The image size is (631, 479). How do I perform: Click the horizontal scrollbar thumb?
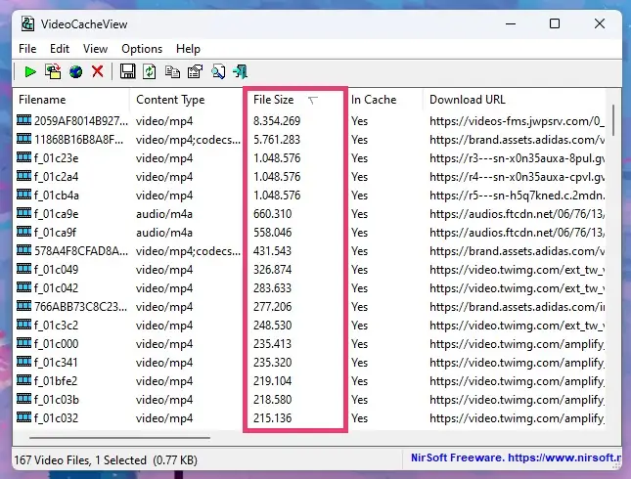tap(119, 438)
